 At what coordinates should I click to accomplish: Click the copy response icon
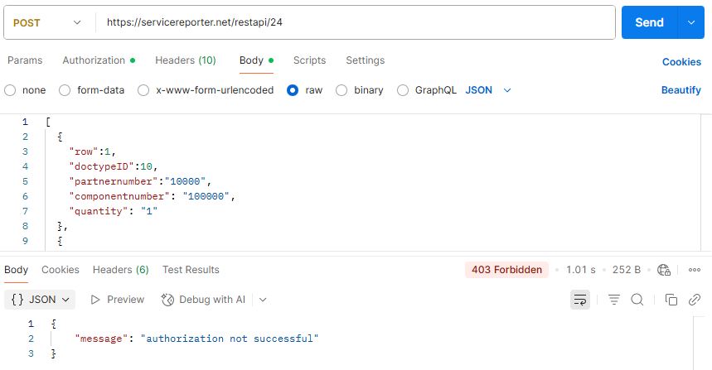pos(671,300)
